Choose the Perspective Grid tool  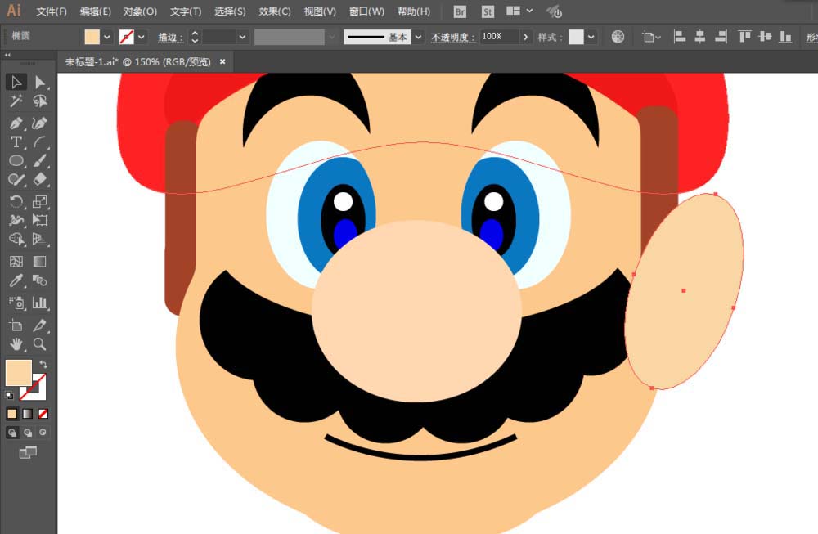click(39, 239)
